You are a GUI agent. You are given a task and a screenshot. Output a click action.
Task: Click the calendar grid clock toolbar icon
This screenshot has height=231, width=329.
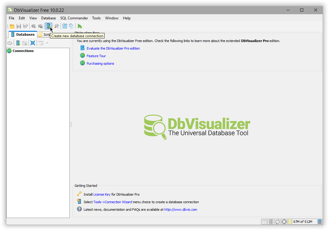[65, 26]
